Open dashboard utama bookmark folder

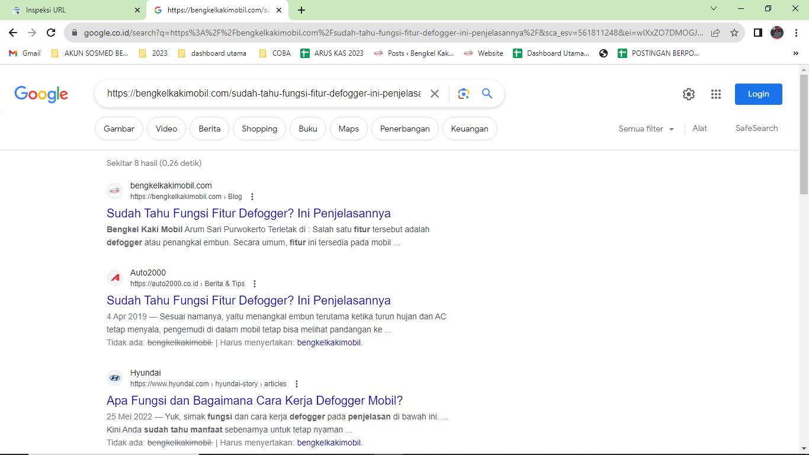pos(211,53)
